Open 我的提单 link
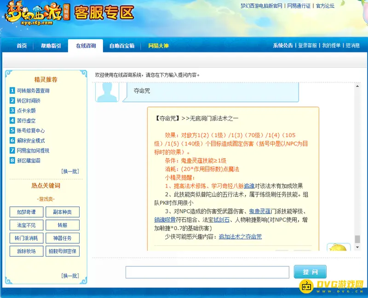368x298 pixels. click(x=331, y=45)
